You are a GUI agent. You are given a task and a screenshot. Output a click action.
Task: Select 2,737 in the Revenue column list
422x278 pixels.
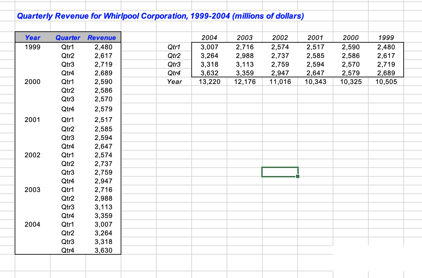(x=103, y=164)
